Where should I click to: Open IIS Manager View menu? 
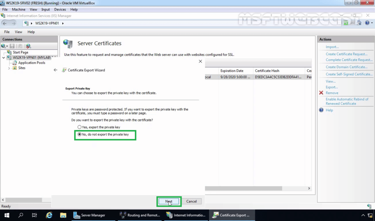point(18,32)
